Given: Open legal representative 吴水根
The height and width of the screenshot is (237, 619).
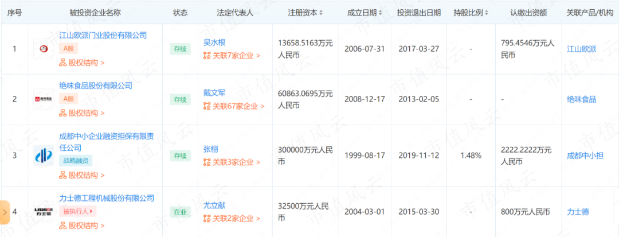Looking at the screenshot, I should 214,42.
